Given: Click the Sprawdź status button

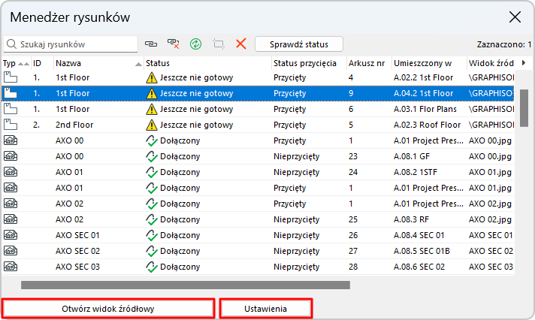Looking at the screenshot, I should 298,44.
